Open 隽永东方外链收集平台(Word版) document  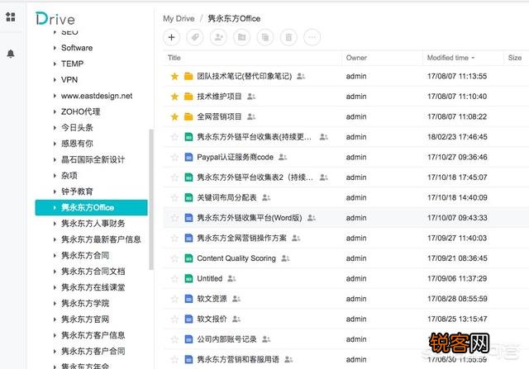(x=250, y=218)
